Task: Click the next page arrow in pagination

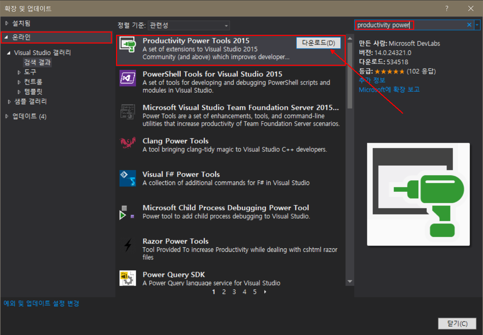Action: (x=265, y=292)
